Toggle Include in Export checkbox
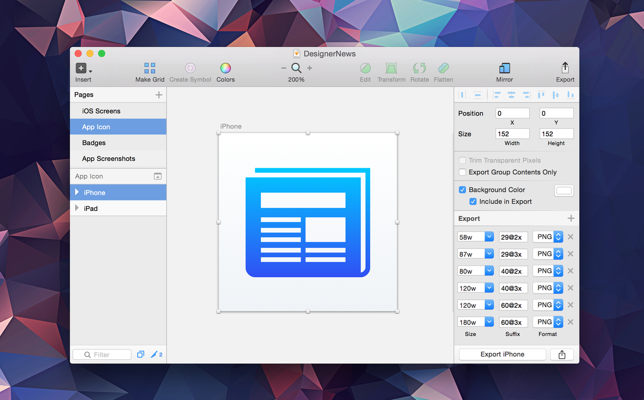The image size is (644, 400). point(473,202)
